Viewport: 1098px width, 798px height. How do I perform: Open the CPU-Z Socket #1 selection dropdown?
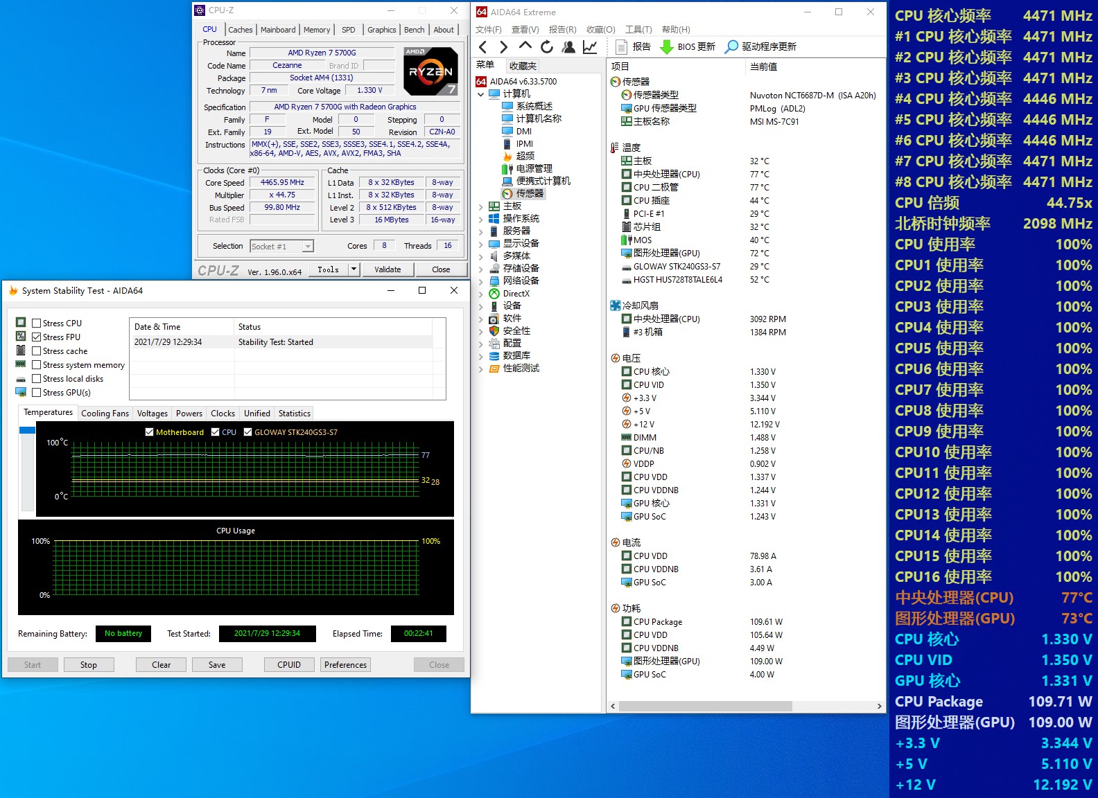[308, 246]
